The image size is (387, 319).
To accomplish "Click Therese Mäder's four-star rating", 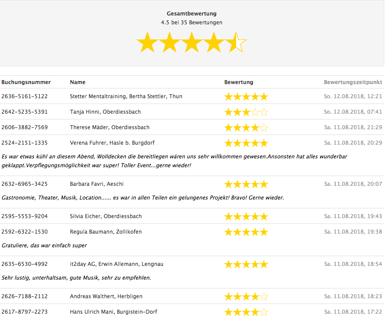I will click(x=246, y=127).
